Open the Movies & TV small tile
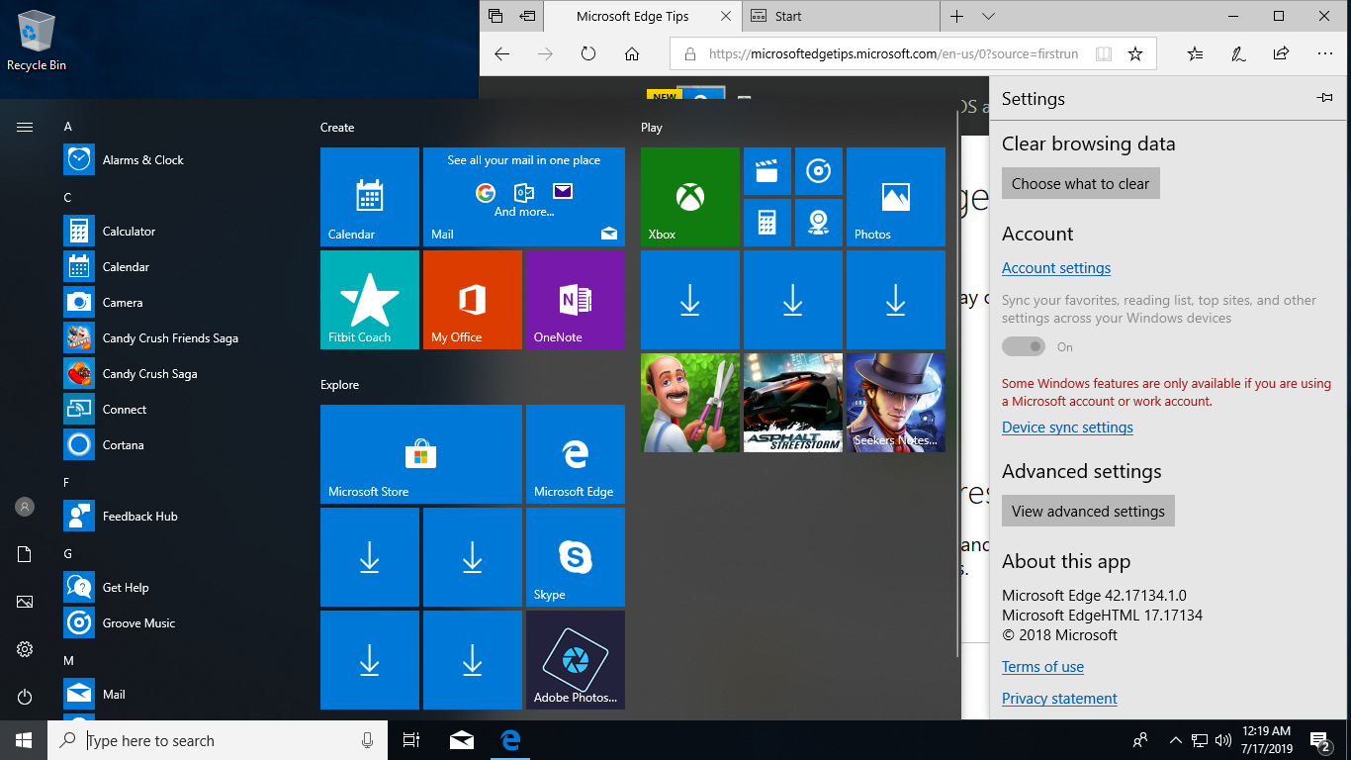 click(767, 171)
